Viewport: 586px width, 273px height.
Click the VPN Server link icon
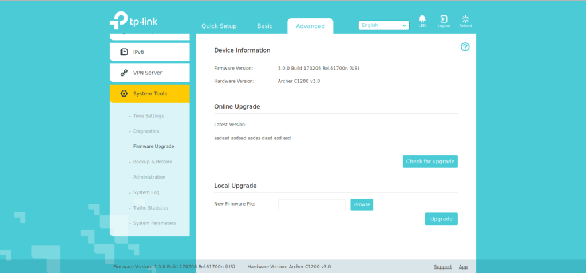point(124,73)
